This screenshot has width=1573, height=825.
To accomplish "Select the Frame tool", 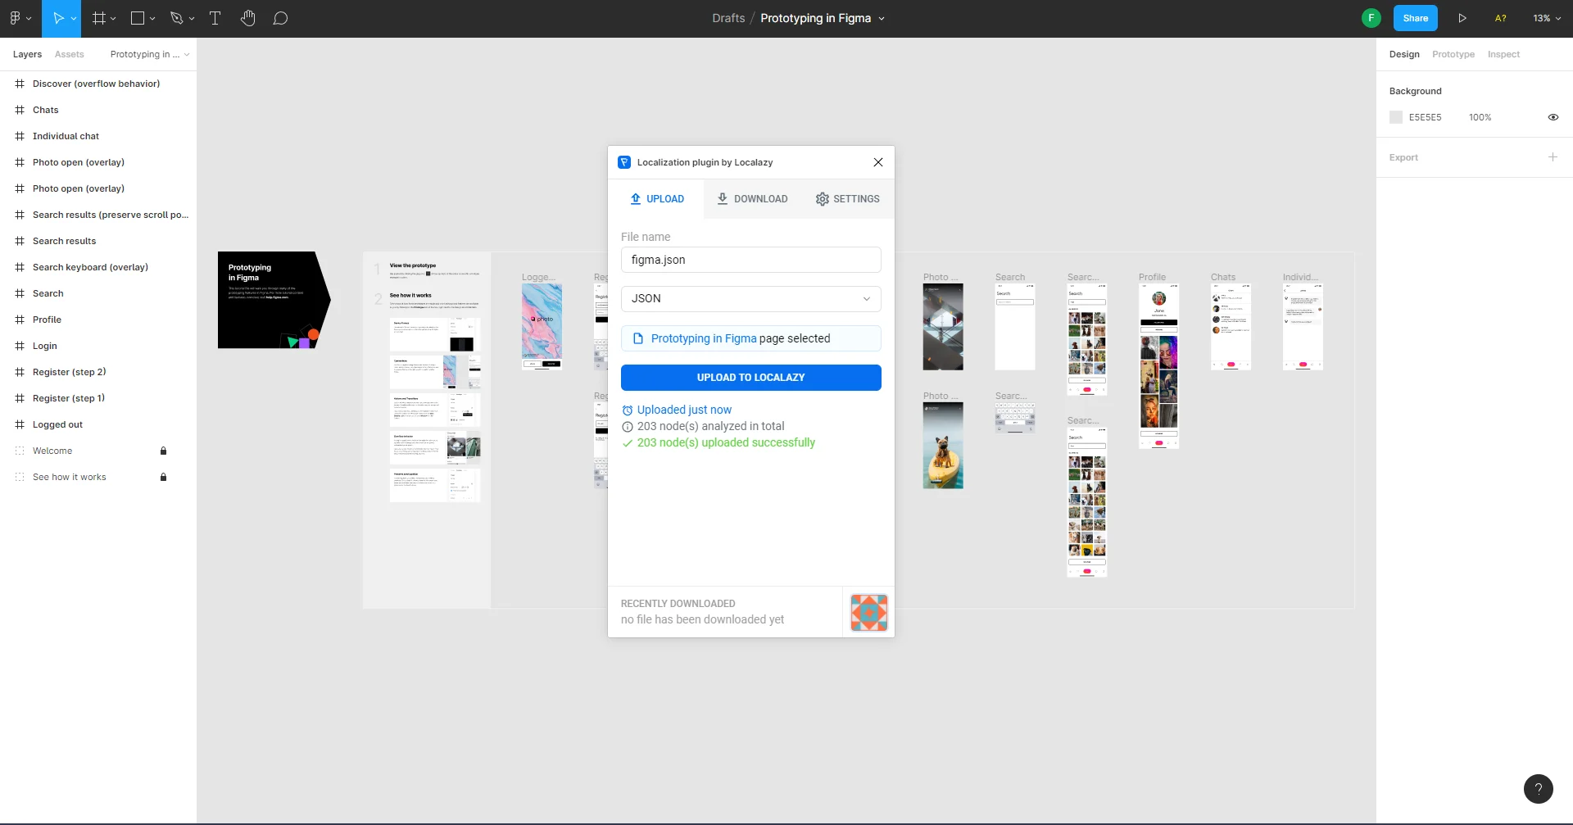I will pos(99,18).
